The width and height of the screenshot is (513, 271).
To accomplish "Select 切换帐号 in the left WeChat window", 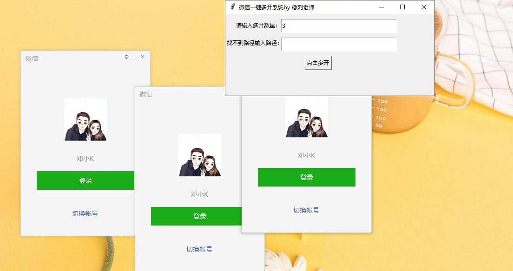I will pos(85,213).
